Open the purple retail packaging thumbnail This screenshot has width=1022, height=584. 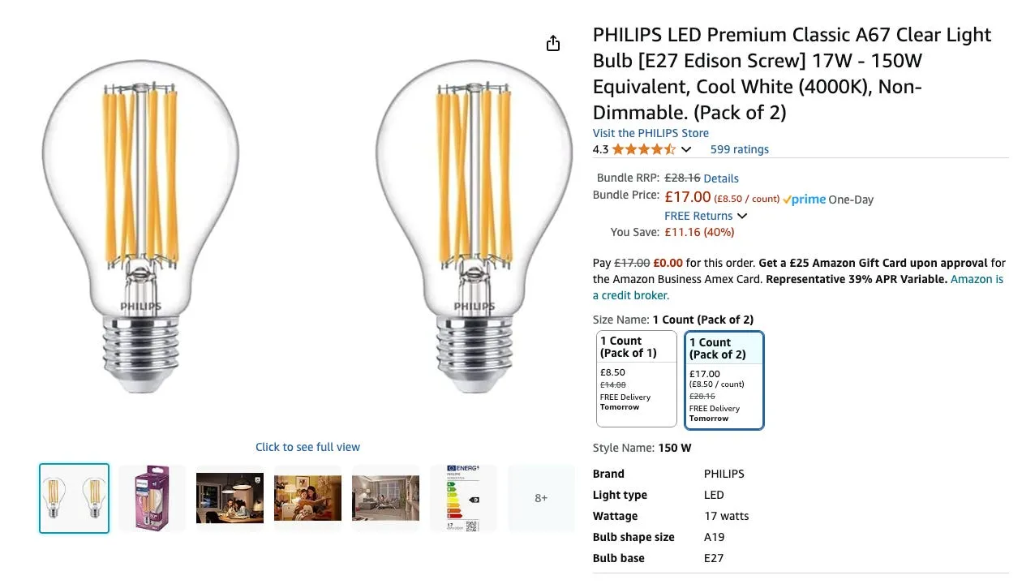152,498
